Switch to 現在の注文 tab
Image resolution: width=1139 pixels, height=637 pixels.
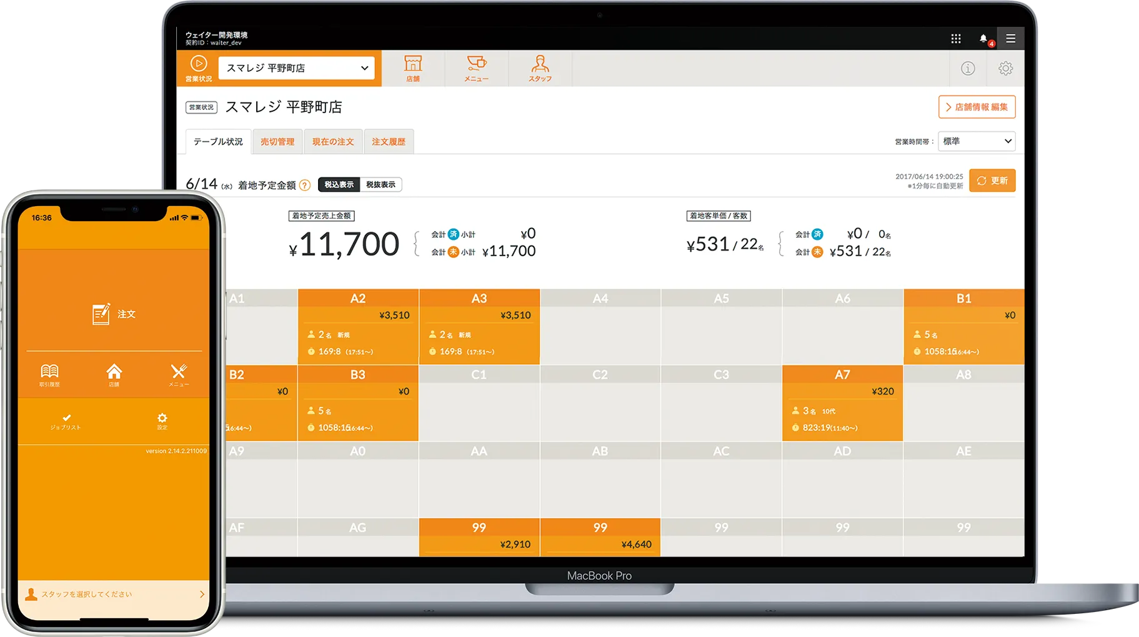coord(333,142)
